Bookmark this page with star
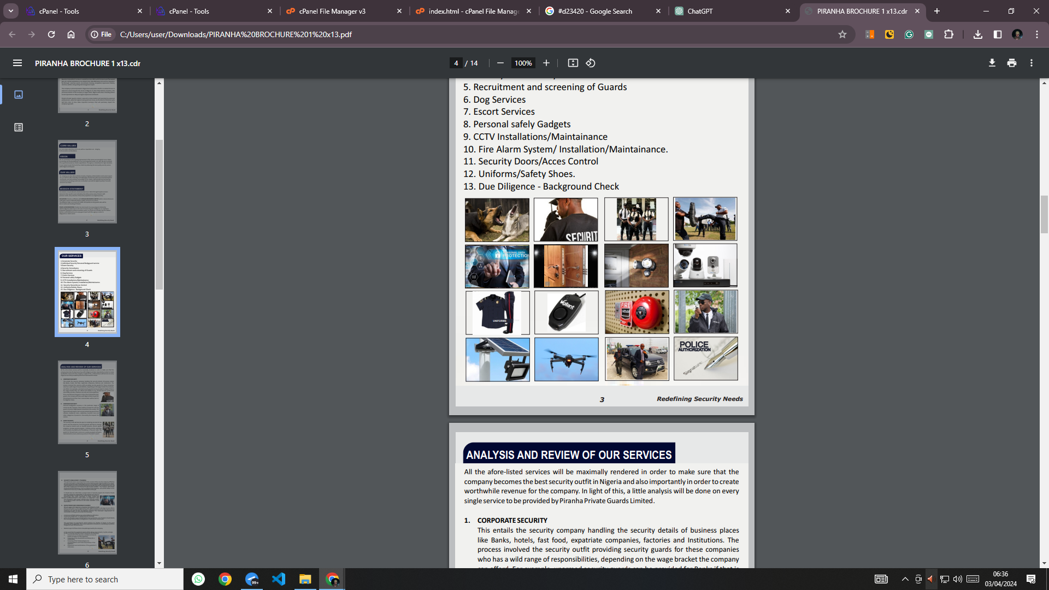This screenshot has height=590, width=1049. [842, 34]
